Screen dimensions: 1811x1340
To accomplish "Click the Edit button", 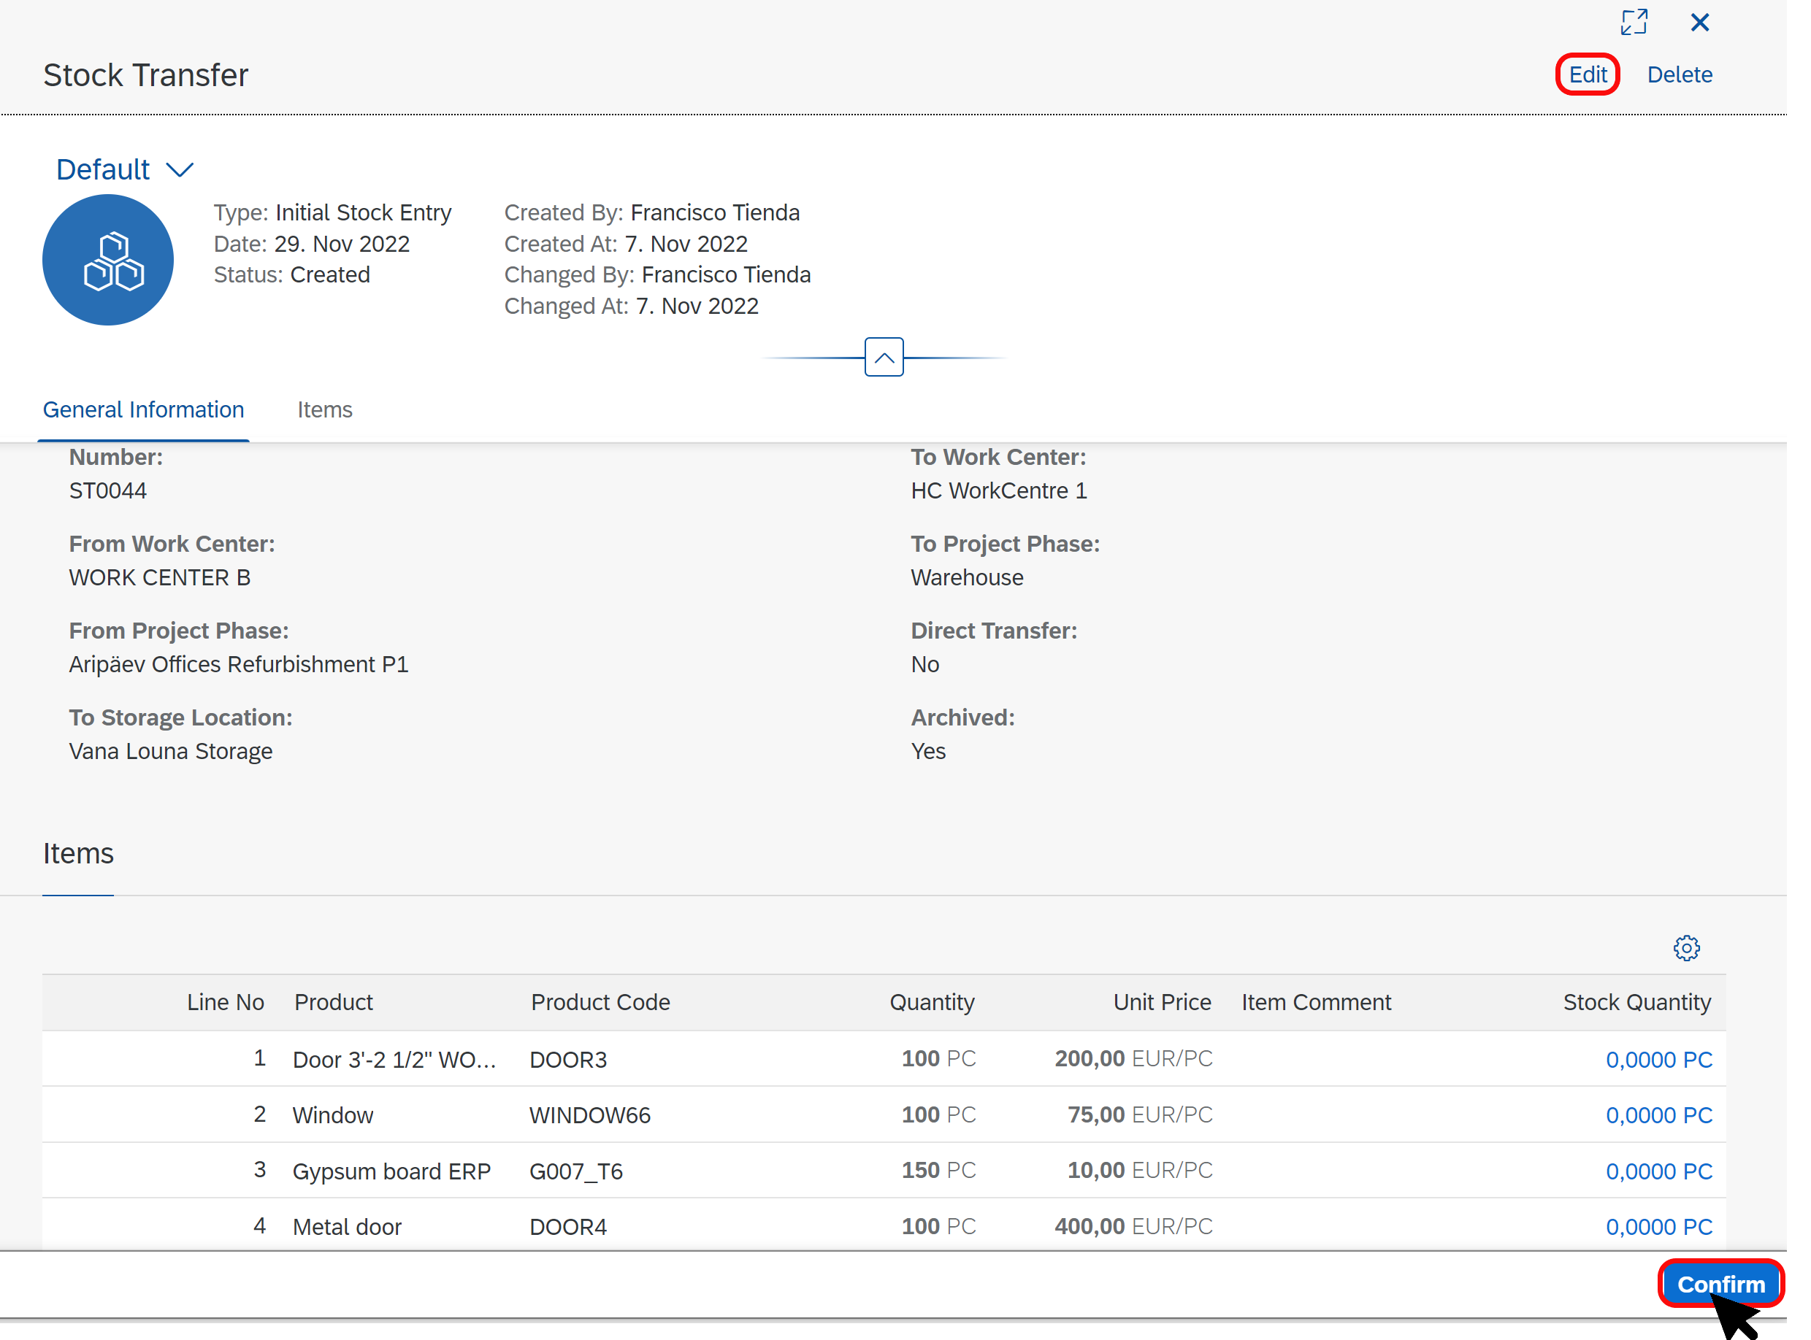I will pos(1587,74).
